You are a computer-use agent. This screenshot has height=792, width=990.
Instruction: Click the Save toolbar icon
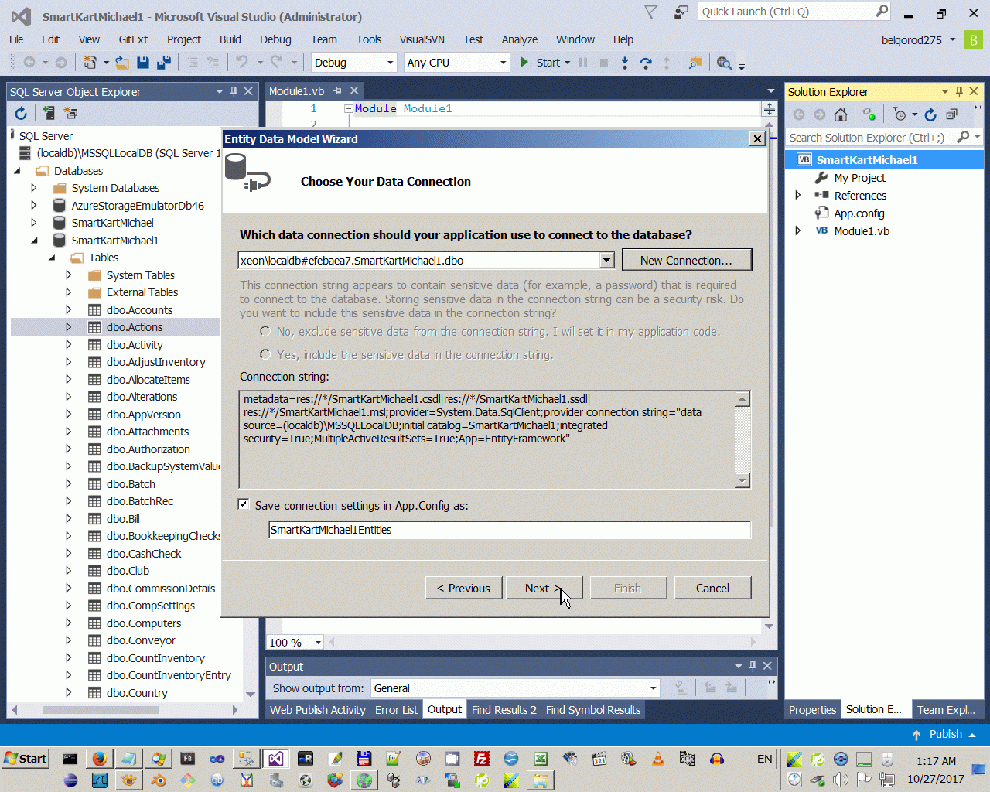[x=143, y=63]
